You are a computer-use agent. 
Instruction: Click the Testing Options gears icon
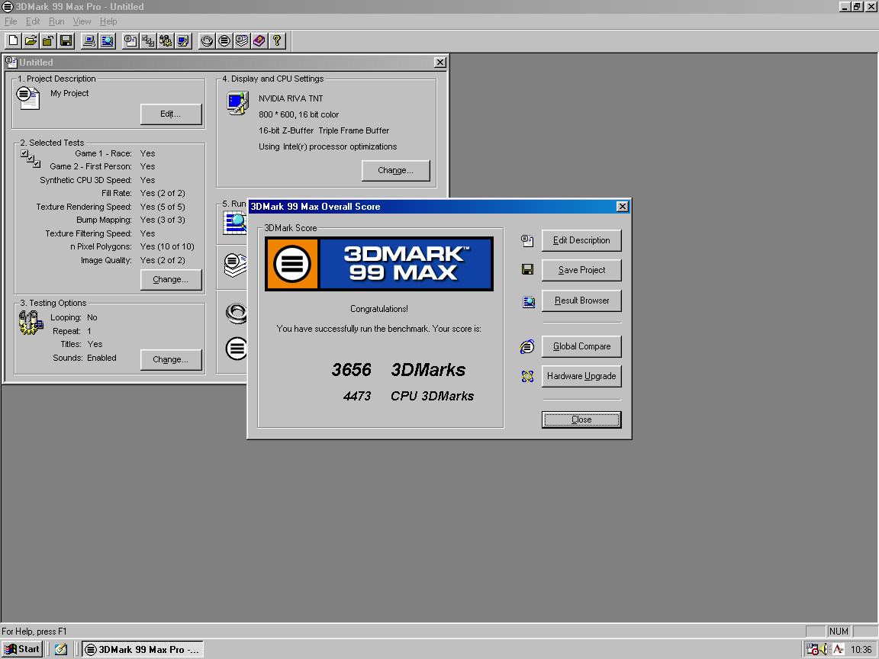[x=31, y=323]
